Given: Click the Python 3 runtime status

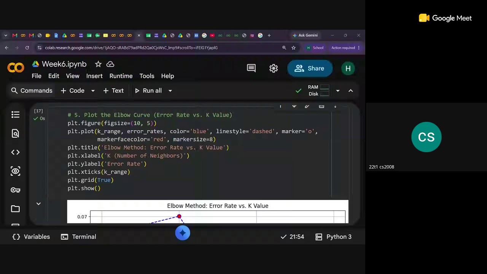Looking at the screenshot, I should point(333,237).
